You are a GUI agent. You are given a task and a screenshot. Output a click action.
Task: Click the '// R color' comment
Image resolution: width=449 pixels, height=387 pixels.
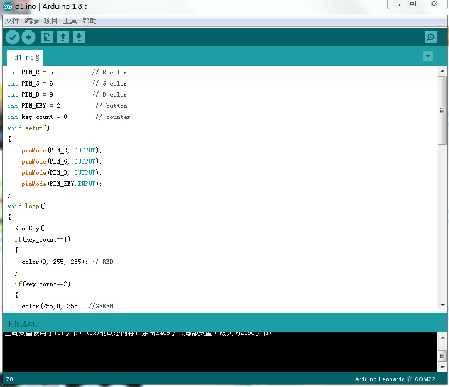(x=109, y=72)
